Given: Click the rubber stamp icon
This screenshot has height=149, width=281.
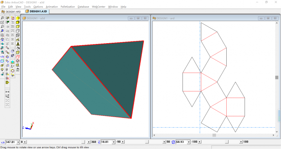Looking at the screenshot, I should click(x=18, y=44).
